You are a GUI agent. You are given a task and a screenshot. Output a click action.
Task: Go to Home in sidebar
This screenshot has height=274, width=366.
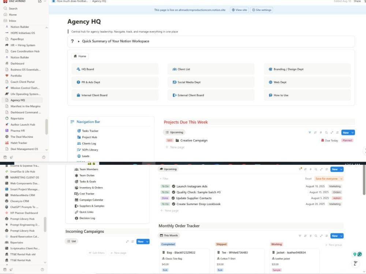(12, 15)
